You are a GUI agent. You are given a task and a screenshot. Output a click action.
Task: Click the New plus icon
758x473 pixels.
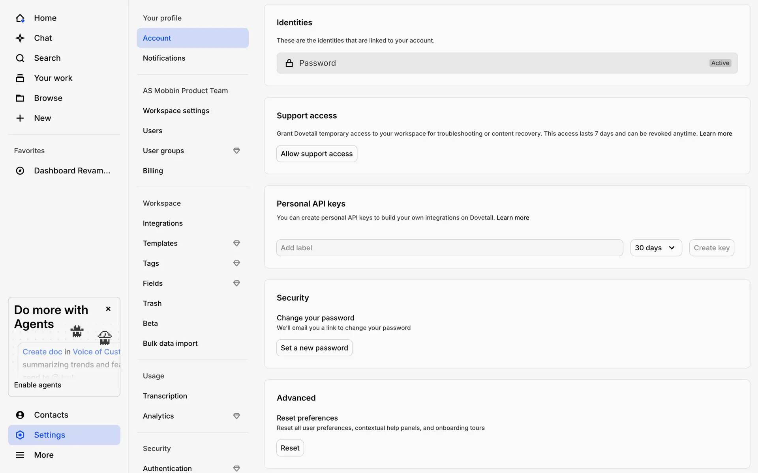coord(20,118)
